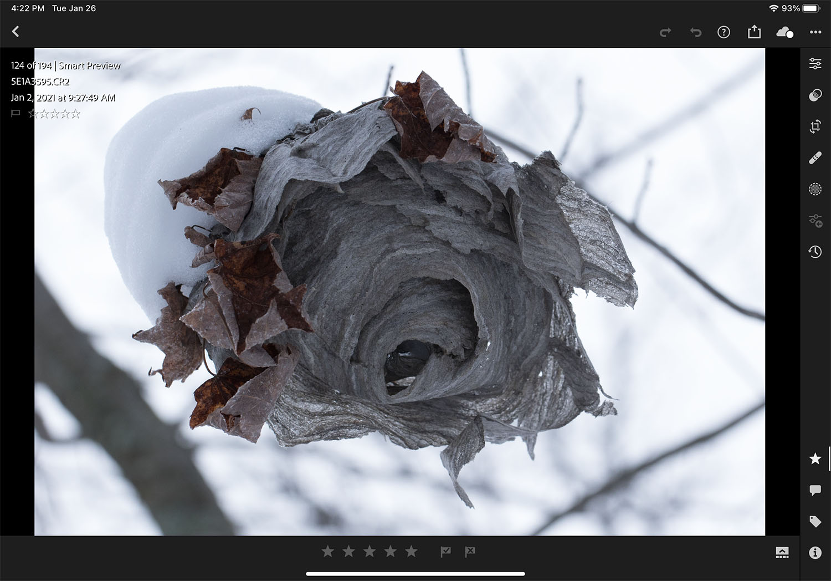Viewport: 831px width, 581px height.
Task: Tap the overlay star rating row
Action: point(54,114)
